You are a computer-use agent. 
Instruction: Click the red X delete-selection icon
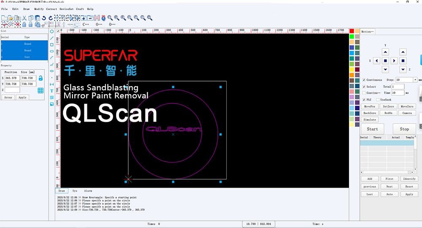(18, 24)
